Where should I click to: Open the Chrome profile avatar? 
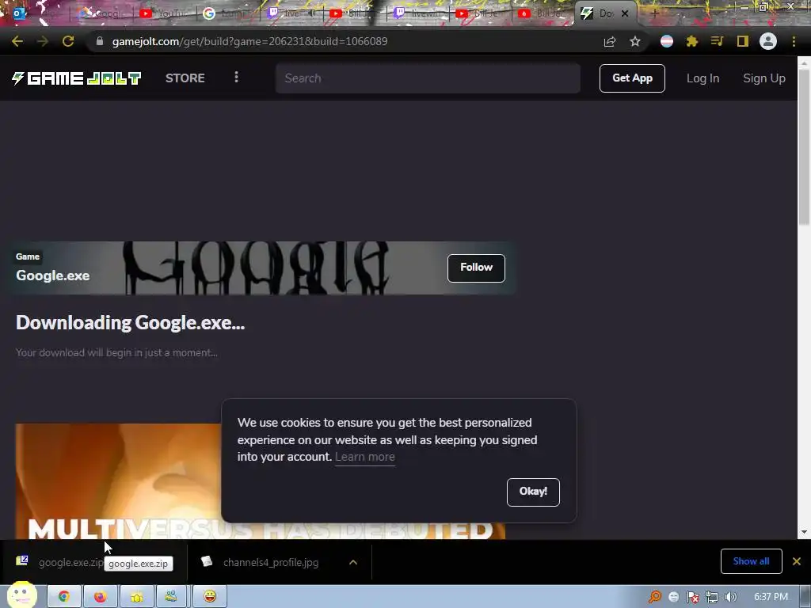click(768, 41)
